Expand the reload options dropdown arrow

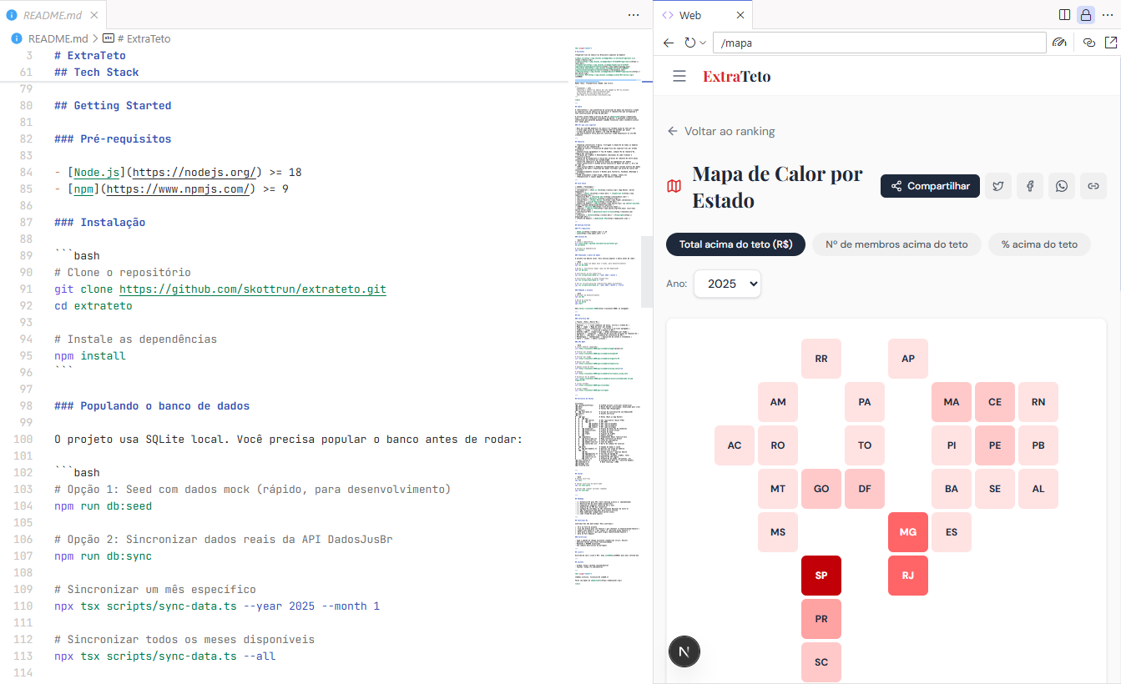click(x=704, y=43)
